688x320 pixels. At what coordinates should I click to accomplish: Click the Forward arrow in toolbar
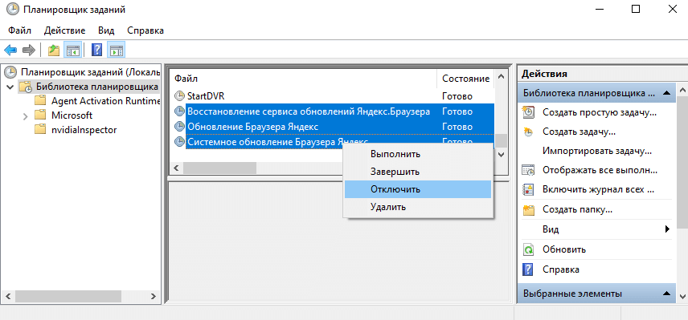coord(28,50)
